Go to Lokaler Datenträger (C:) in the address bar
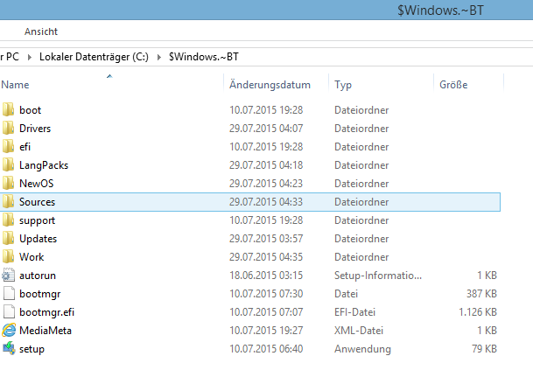 [x=94, y=57]
